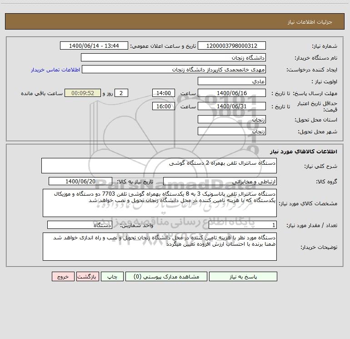Image resolution: width=350 pixels, height=339 pixels.
Task: Click the ایجاد کننده درخواست label
Action: pyautogui.click(x=312, y=70)
